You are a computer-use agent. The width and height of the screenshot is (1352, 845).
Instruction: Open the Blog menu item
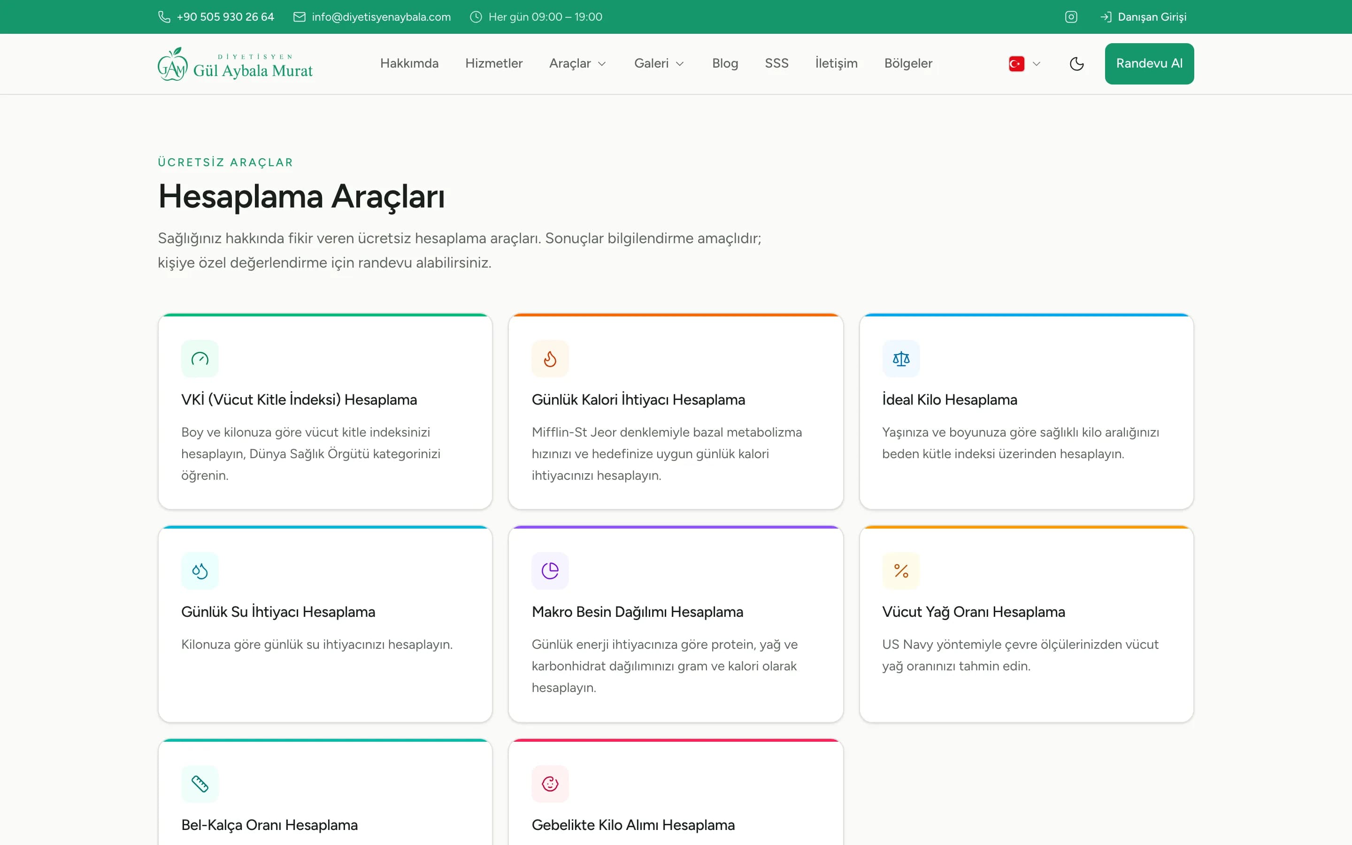[725, 64]
